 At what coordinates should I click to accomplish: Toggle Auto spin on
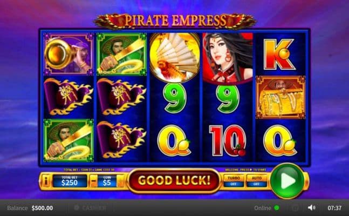tap(256, 181)
